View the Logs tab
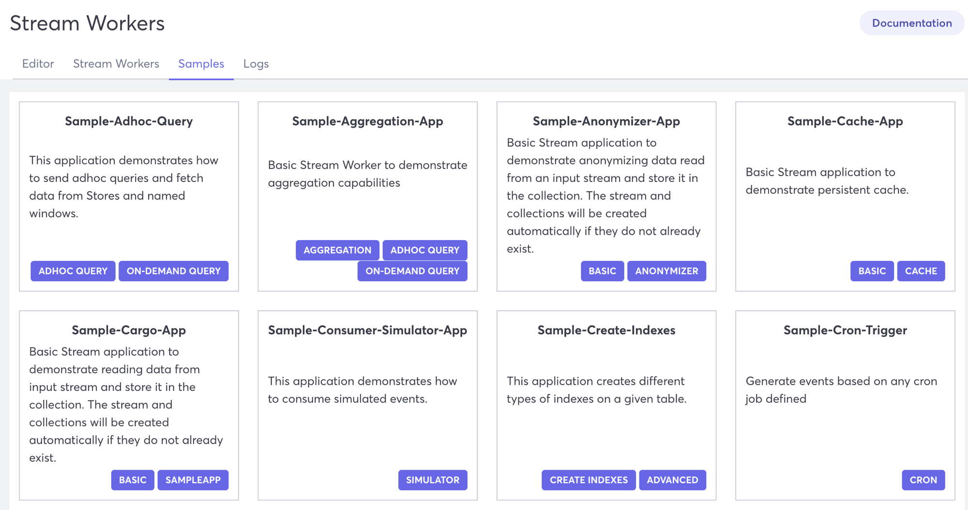968x510 pixels. (x=256, y=63)
